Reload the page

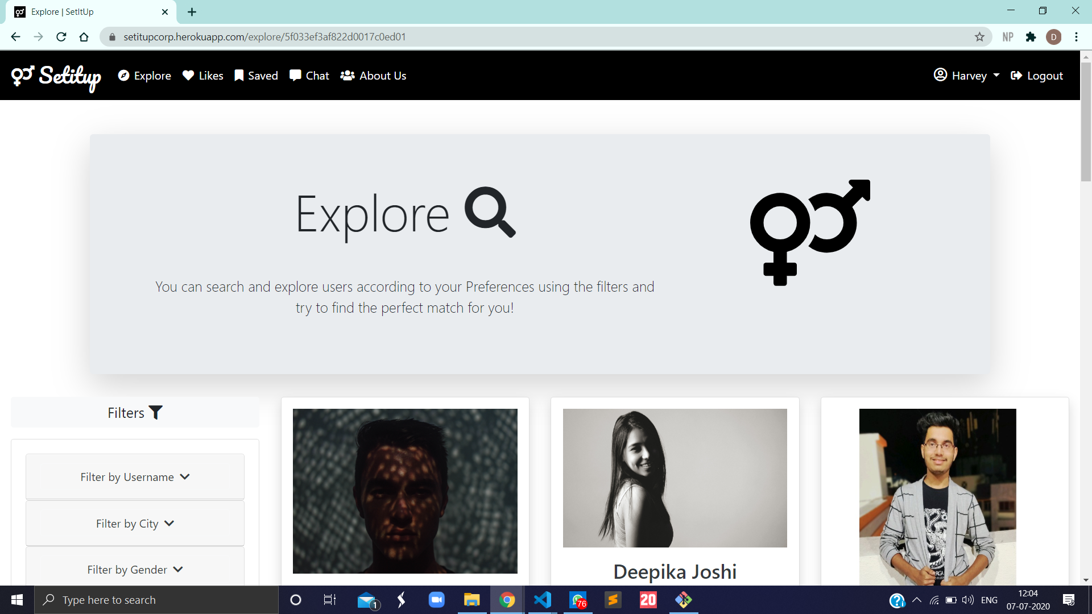(x=61, y=37)
